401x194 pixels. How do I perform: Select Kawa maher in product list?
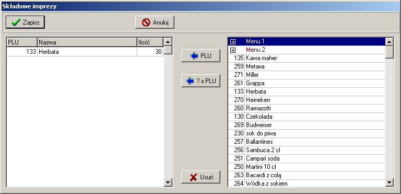[306, 58]
